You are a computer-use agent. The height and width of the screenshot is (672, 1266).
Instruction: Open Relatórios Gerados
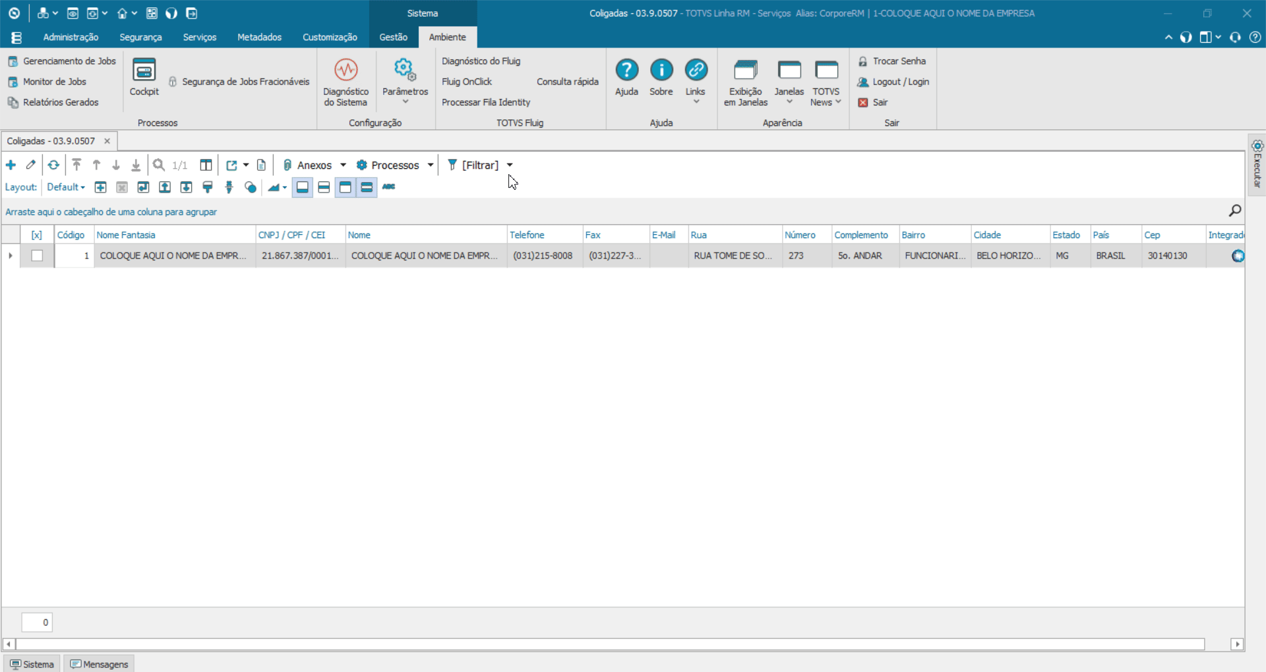point(53,102)
